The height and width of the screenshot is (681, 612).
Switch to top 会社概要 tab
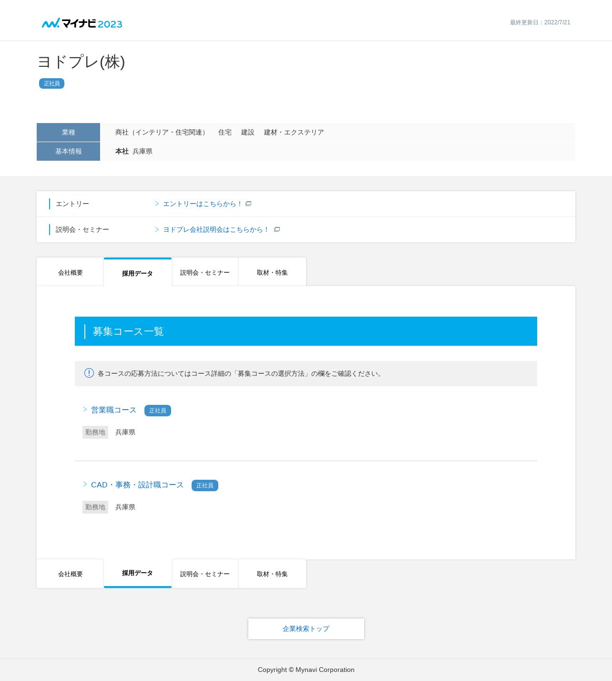tap(70, 272)
